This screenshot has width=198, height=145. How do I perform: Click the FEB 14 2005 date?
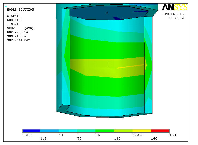(x=173, y=14)
